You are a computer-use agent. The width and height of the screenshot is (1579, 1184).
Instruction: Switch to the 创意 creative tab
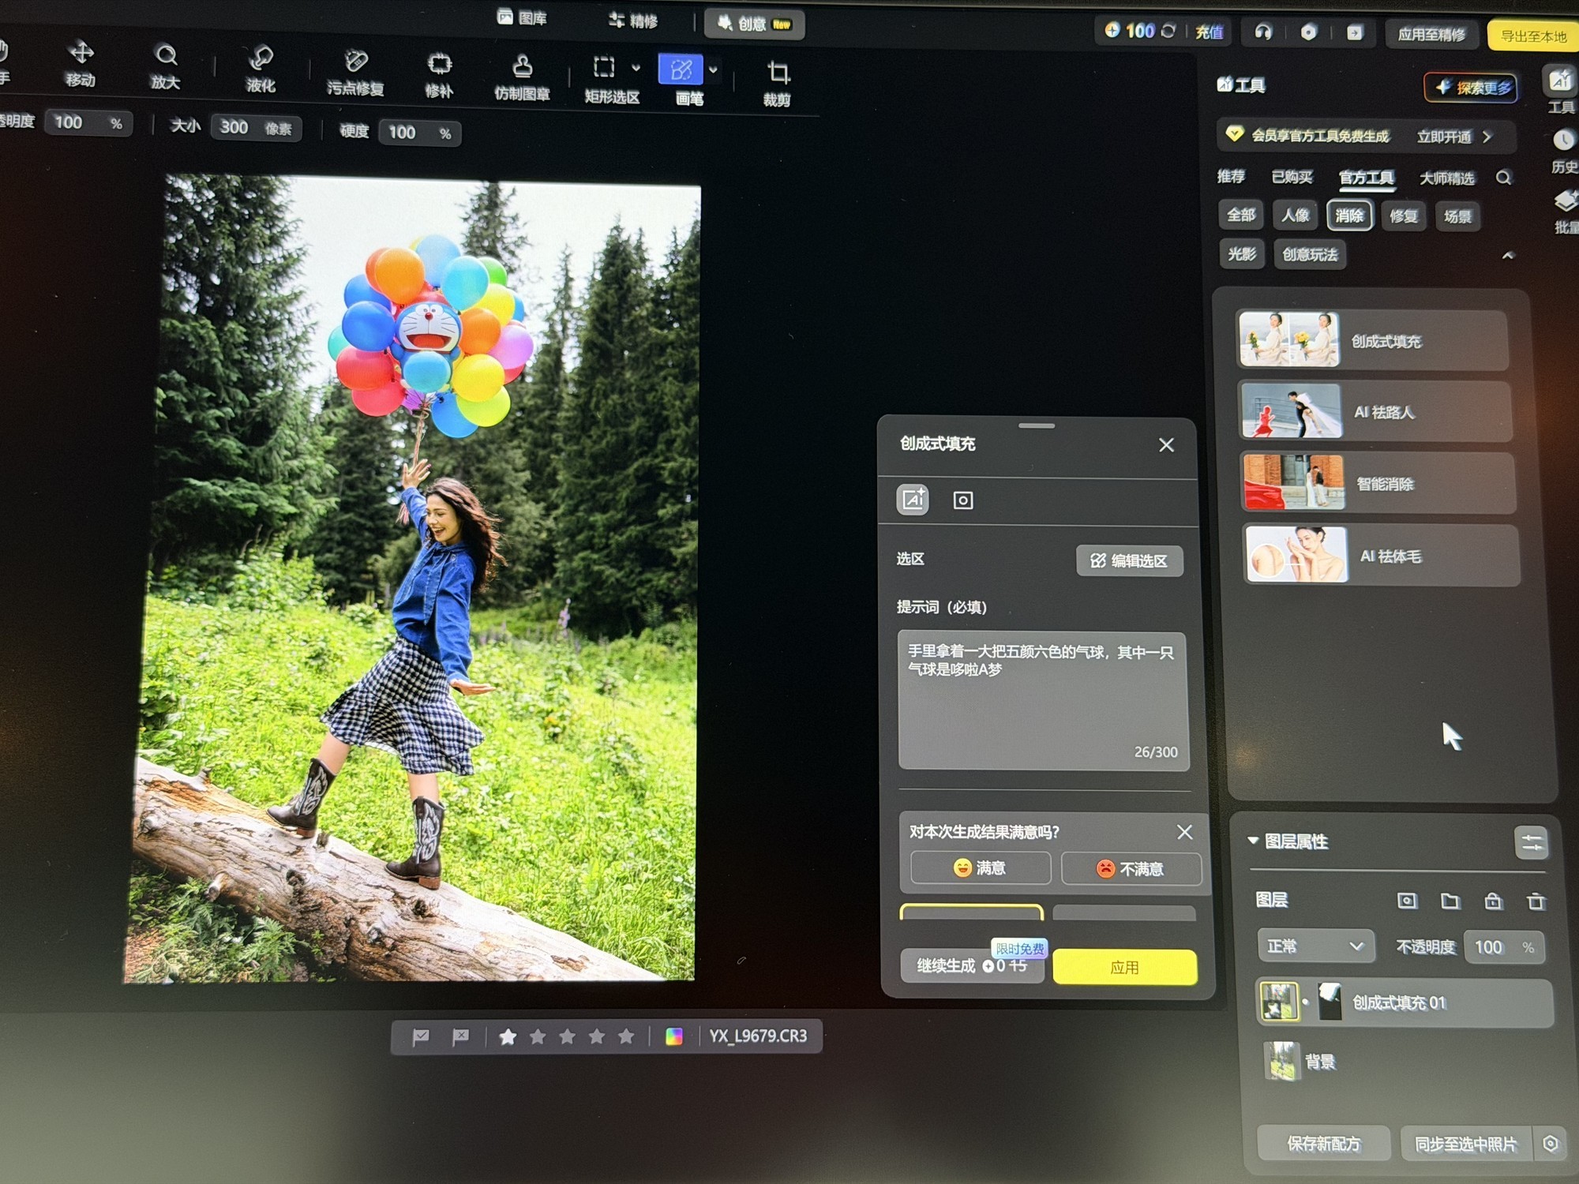pos(754,24)
